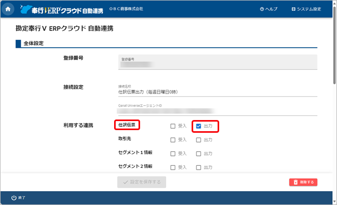Click the 登録番号 input field
The height and width of the screenshot is (205, 337).
coord(218,62)
